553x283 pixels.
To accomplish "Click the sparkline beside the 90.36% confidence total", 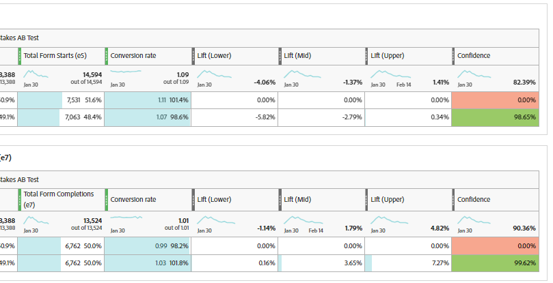I will [x=470, y=220].
